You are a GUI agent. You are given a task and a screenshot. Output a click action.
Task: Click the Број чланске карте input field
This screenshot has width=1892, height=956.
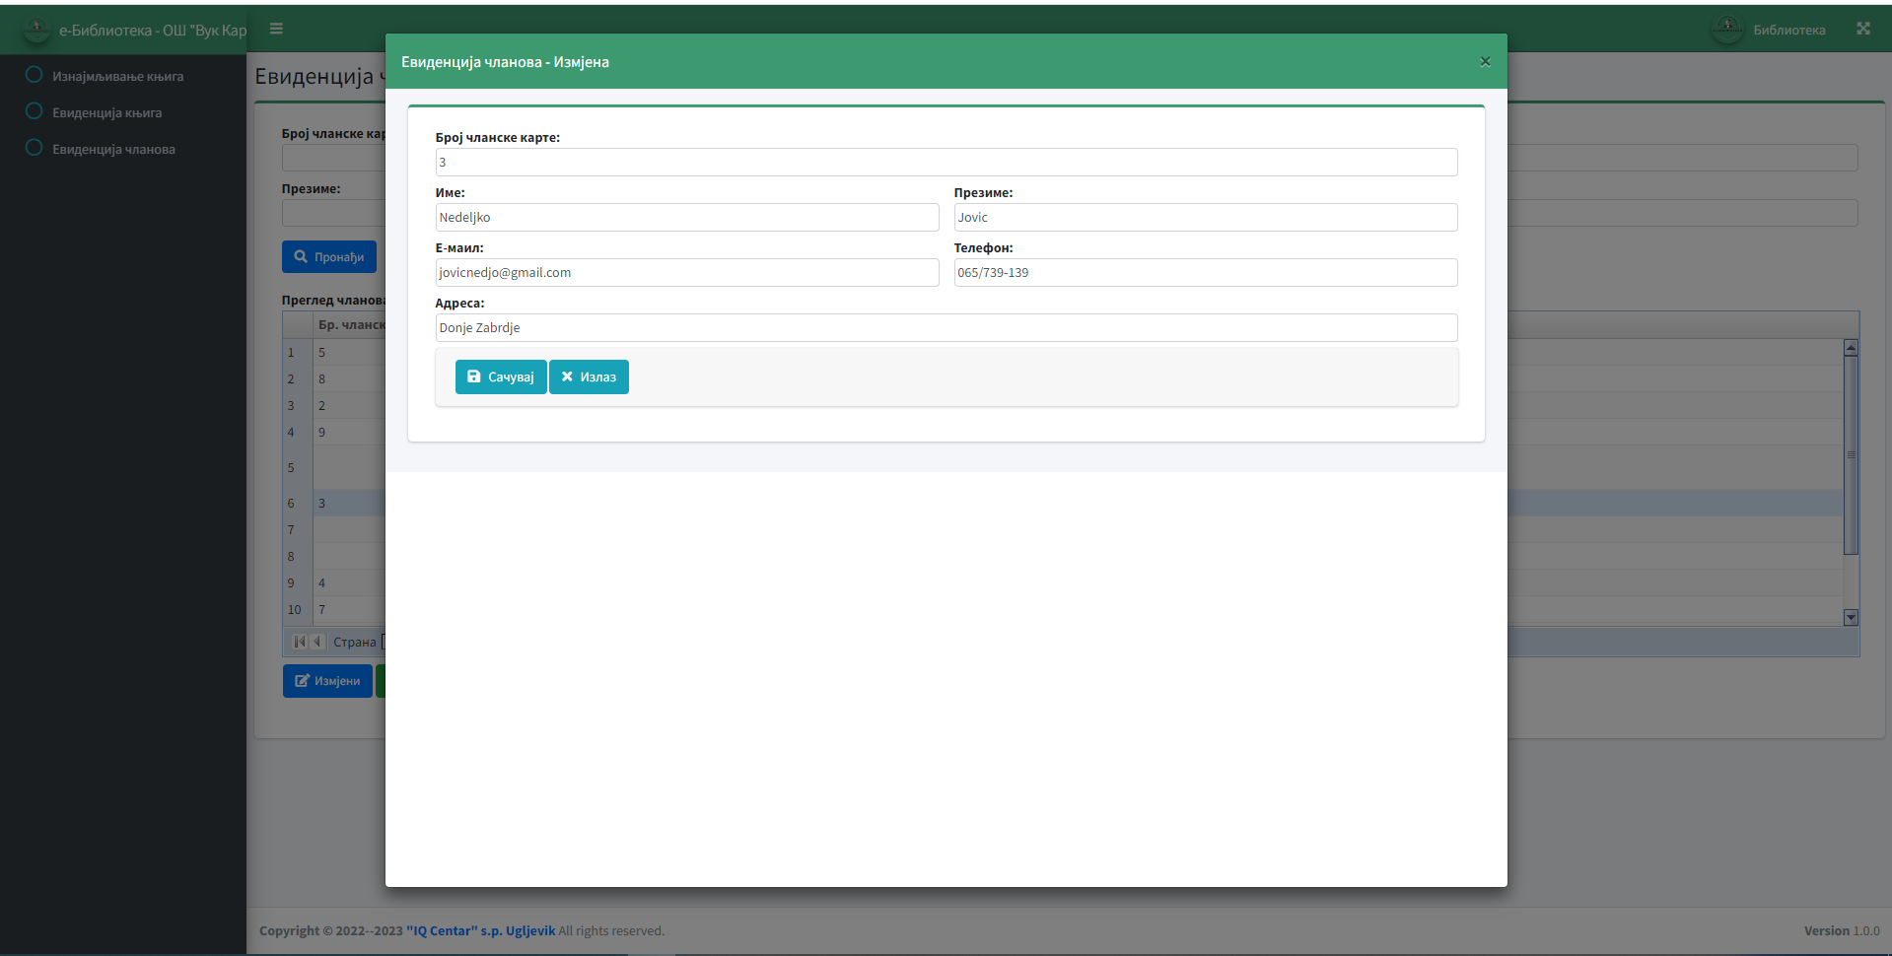click(946, 163)
